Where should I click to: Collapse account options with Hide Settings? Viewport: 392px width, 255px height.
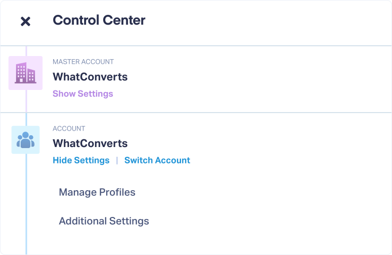click(81, 160)
